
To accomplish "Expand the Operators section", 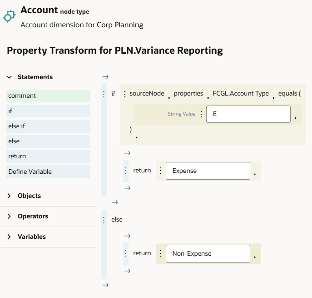I will 9,216.
